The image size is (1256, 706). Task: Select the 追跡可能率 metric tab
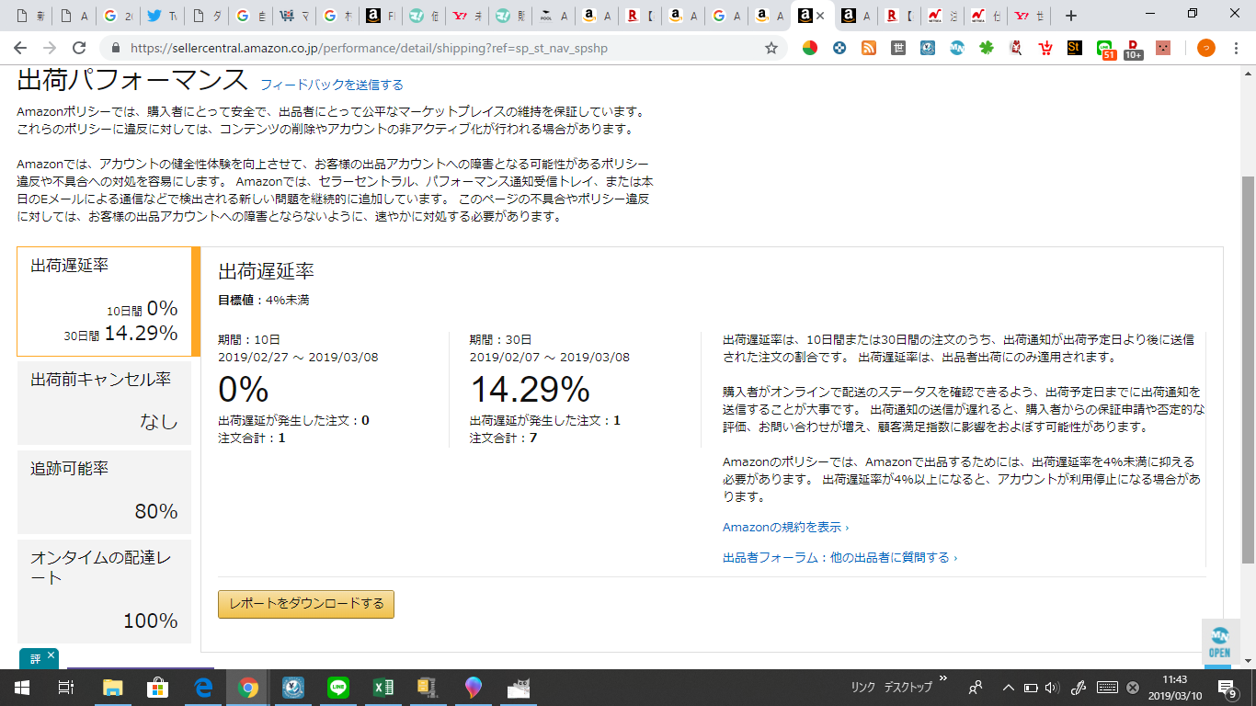coord(104,492)
